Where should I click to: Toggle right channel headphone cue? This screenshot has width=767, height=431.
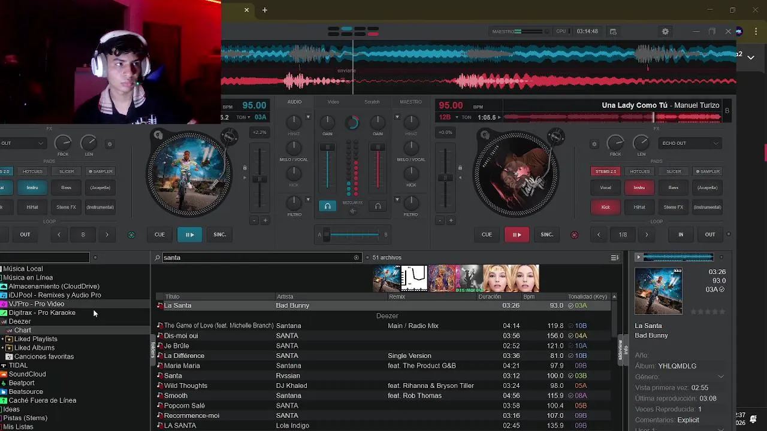click(378, 207)
